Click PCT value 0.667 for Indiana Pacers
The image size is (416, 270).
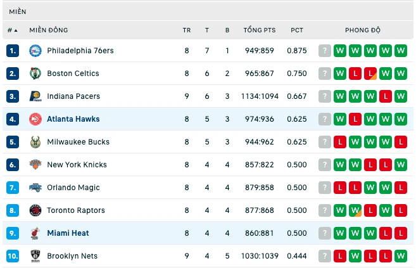click(x=297, y=96)
